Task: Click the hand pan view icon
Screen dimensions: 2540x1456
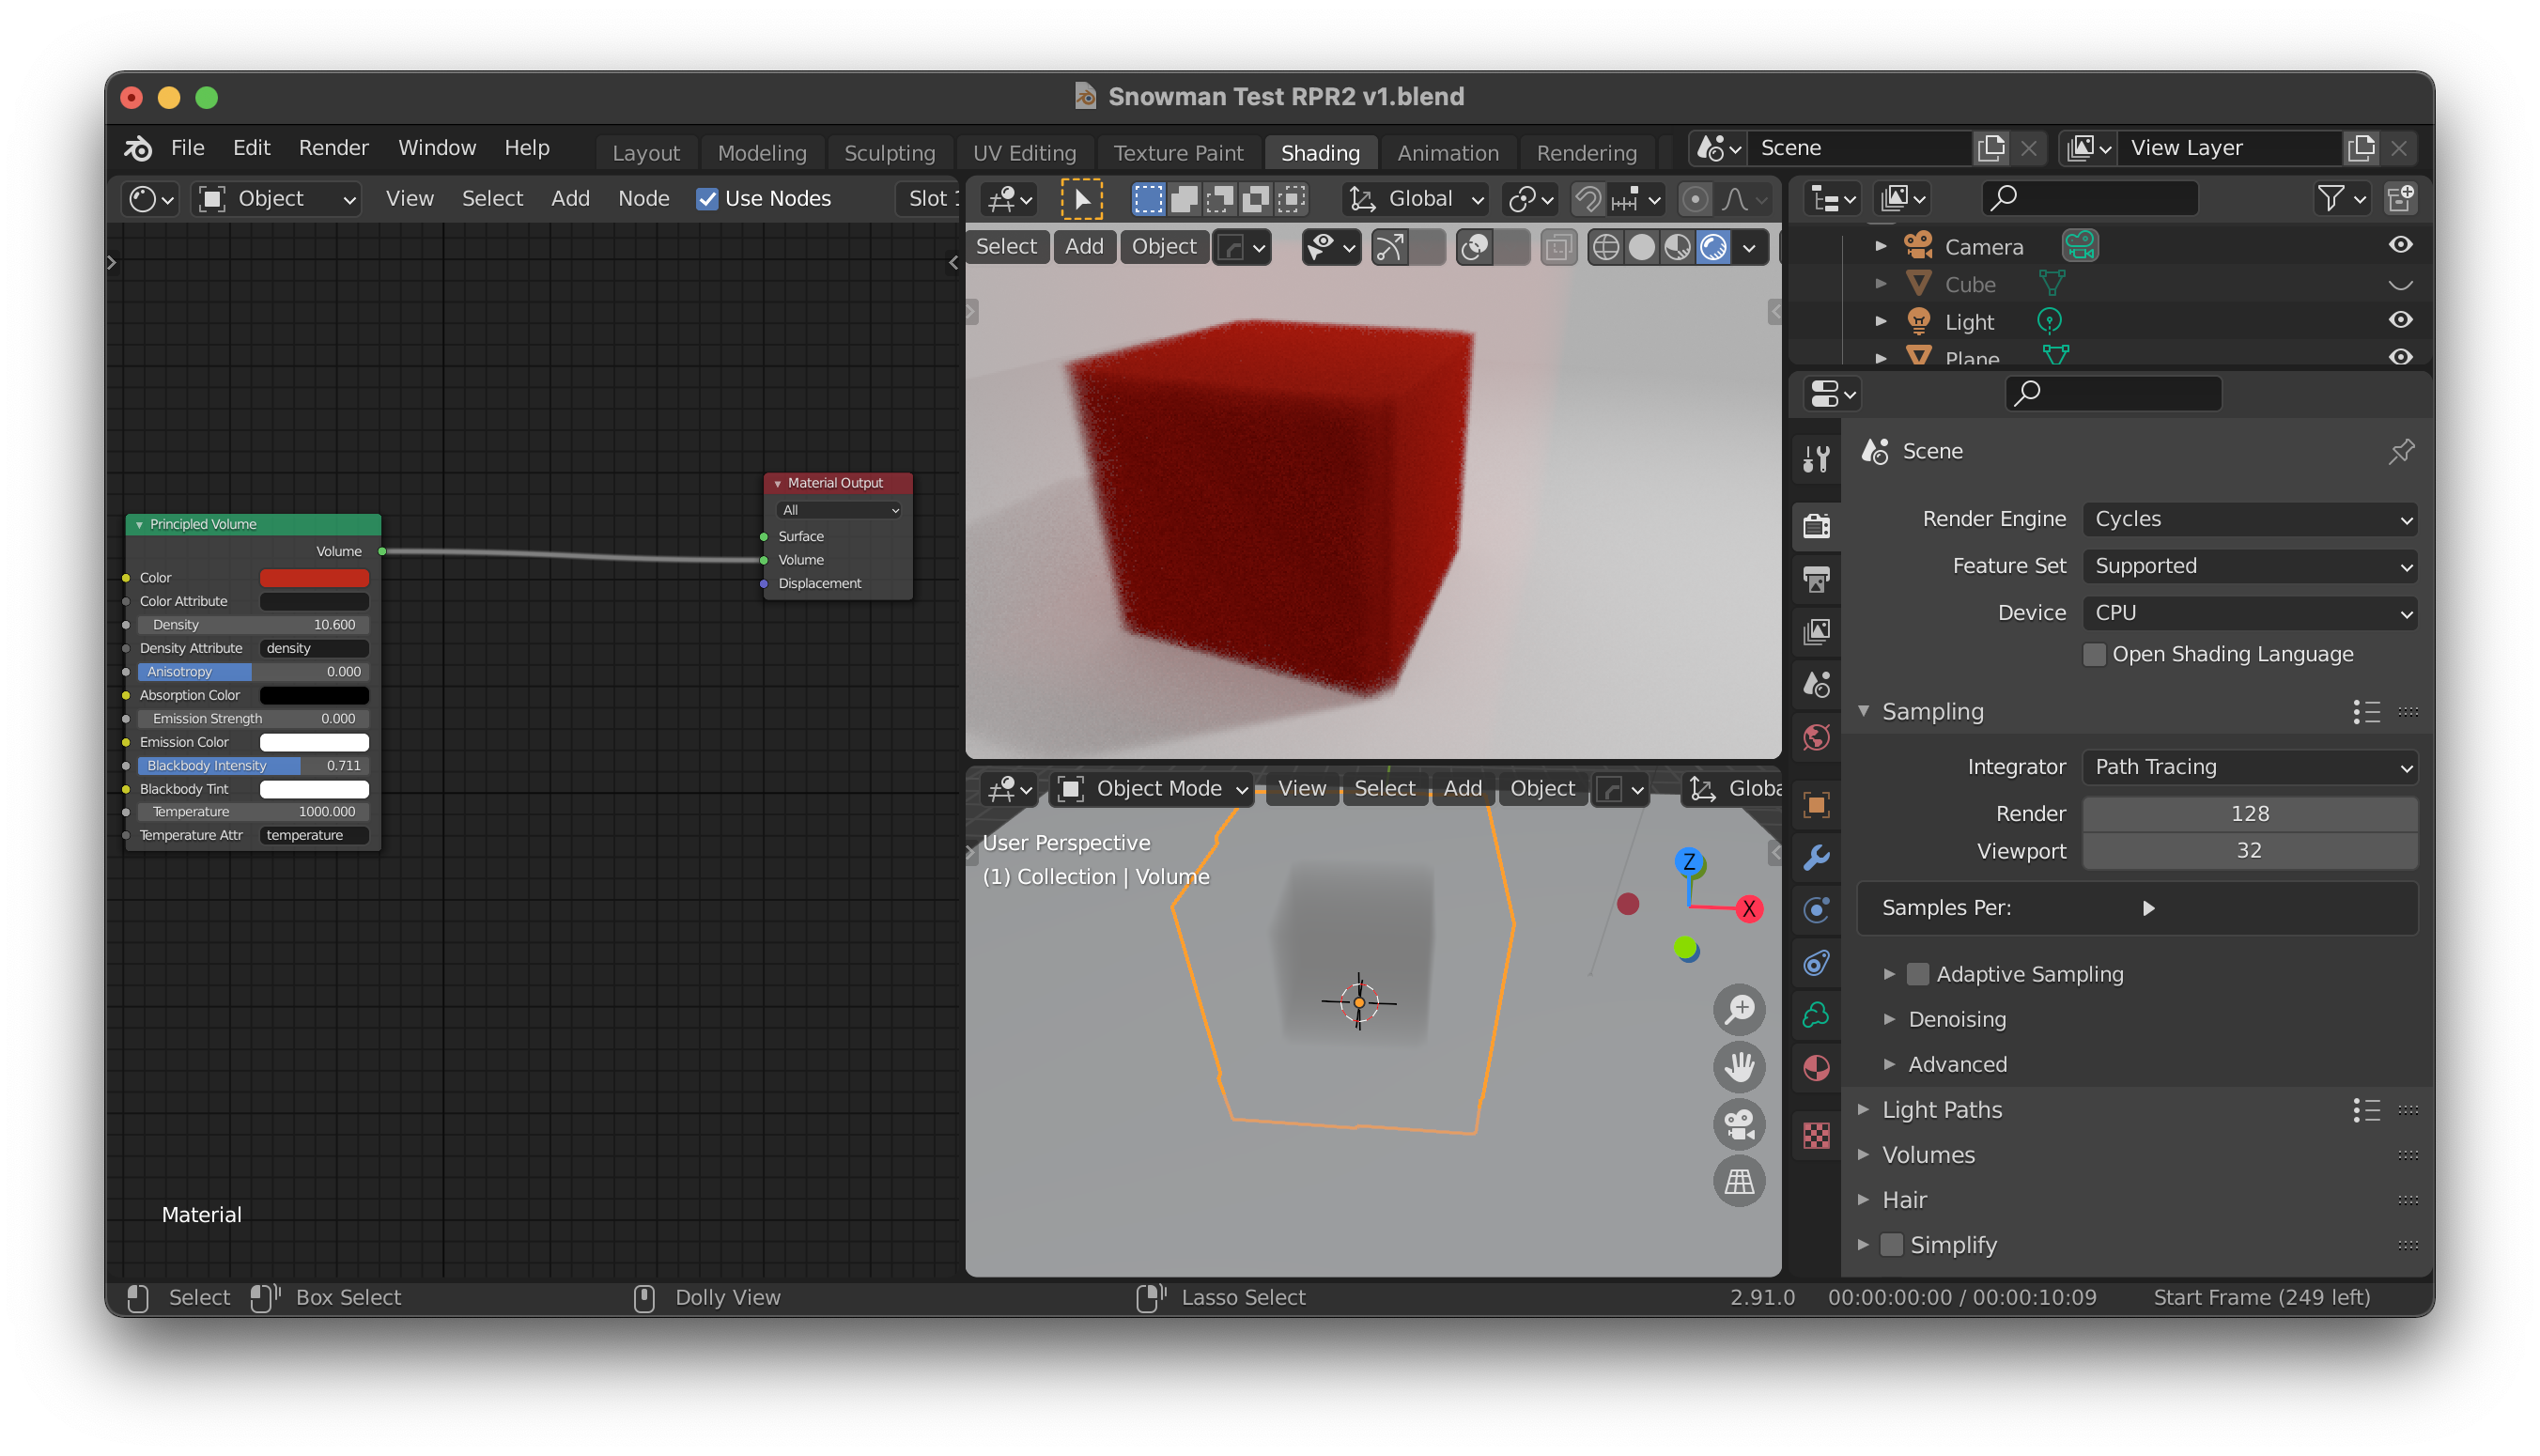Action: click(x=1739, y=1067)
